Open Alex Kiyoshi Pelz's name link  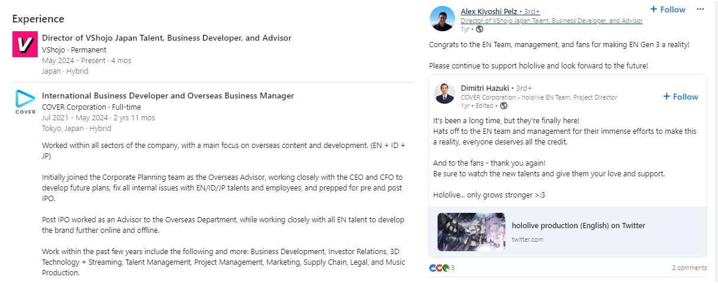487,11
